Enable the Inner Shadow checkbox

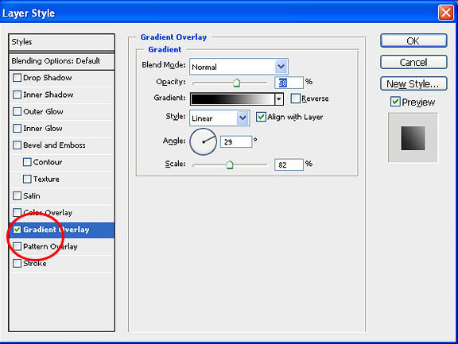tap(17, 95)
